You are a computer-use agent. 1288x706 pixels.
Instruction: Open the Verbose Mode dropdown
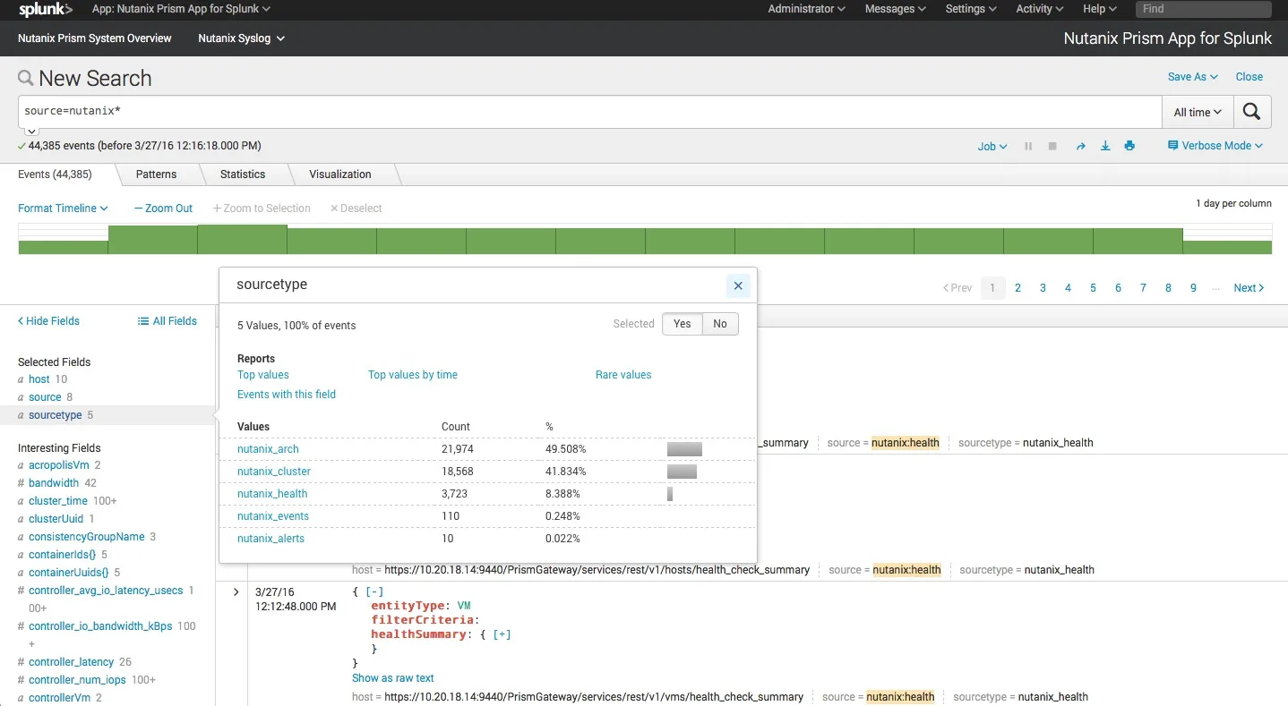coord(1215,146)
